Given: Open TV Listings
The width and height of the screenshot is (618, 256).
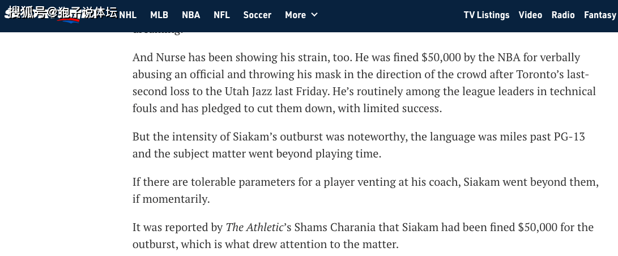Looking at the screenshot, I should [x=487, y=15].
